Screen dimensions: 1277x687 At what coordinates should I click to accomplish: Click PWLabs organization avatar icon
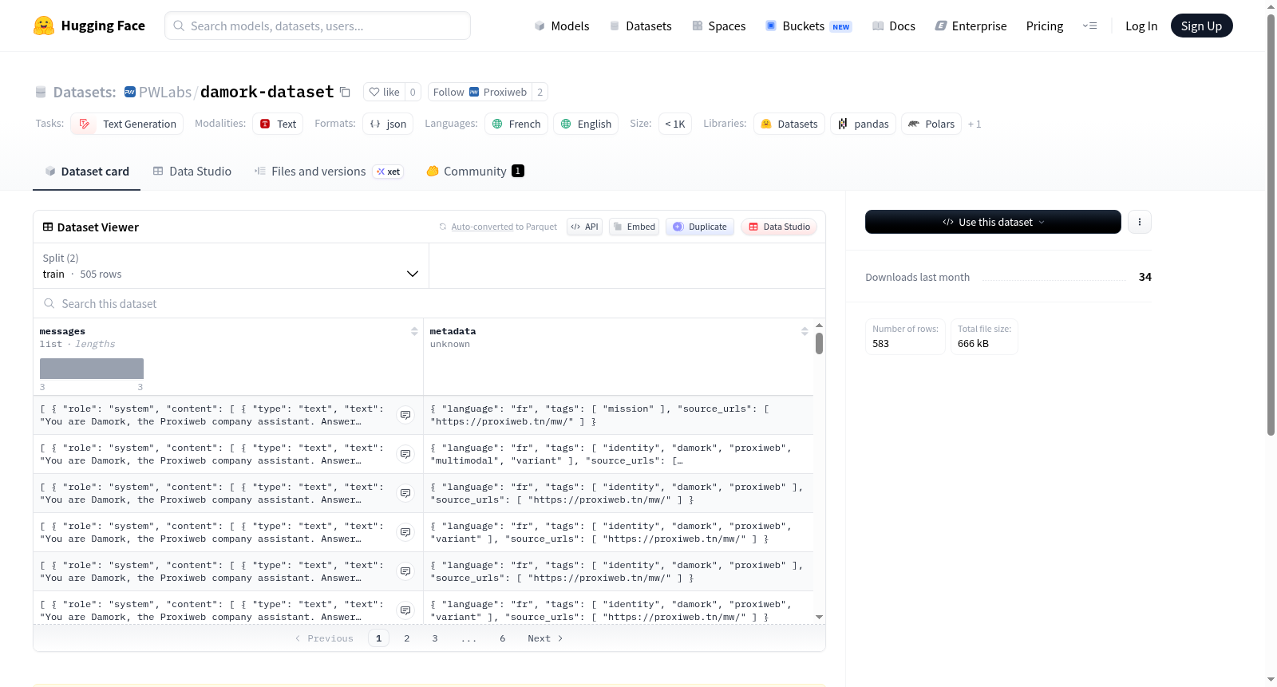pyautogui.click(x=130, y=92)
